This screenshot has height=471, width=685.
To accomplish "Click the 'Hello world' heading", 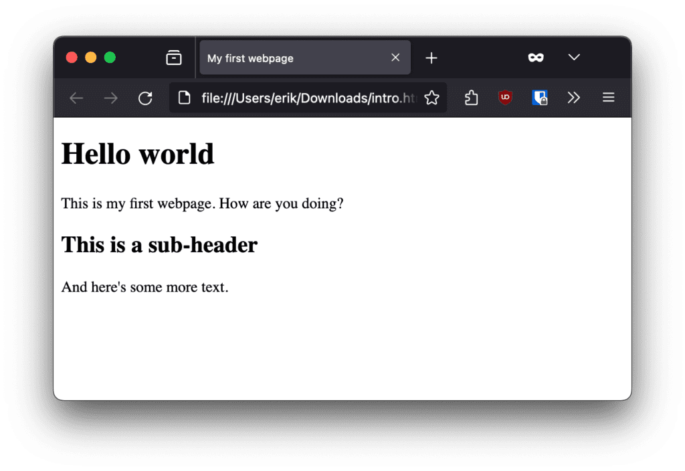I will (x=138, y=155).
